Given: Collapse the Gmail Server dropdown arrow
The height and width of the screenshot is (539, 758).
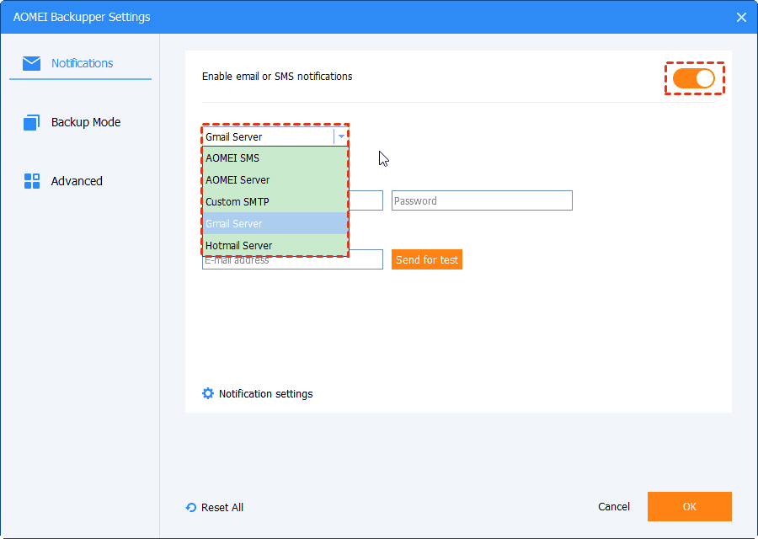Looking at the screenshot, I should click(341, 136).
